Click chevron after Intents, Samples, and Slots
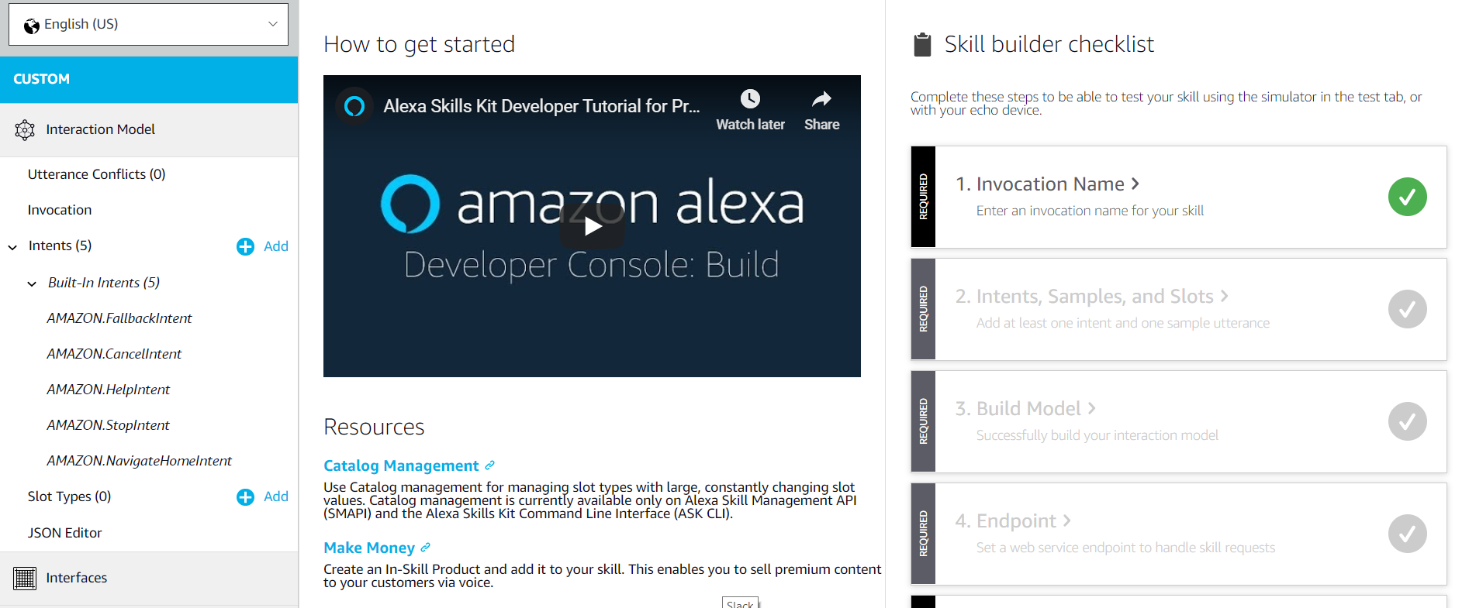The height and width of the screenshot is (608, 1469). [1224, 296]
